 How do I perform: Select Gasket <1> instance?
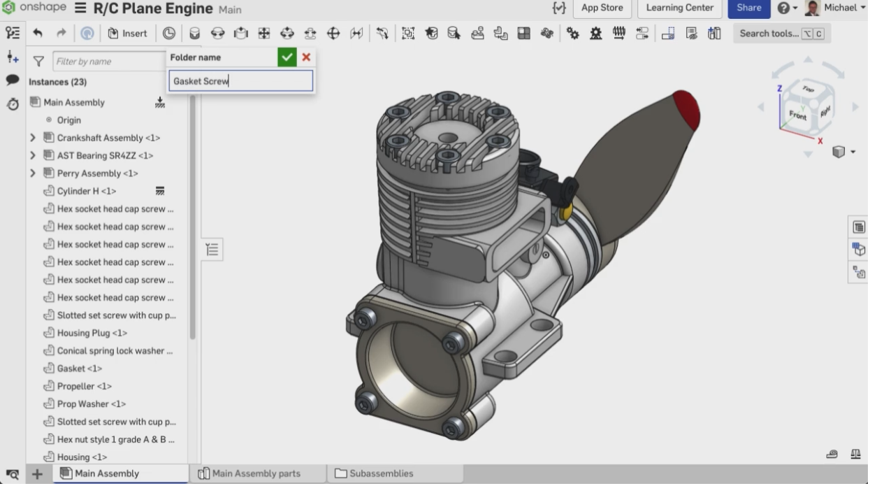(80, 369)
